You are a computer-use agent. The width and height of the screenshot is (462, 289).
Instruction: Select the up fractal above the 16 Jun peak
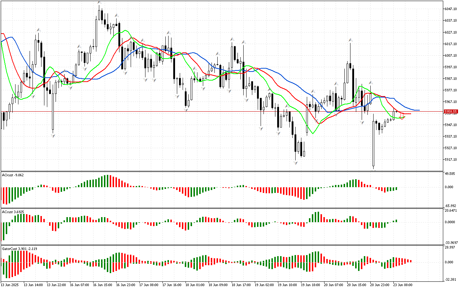[99, 3]
